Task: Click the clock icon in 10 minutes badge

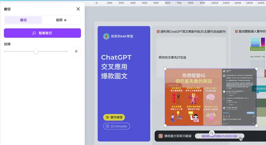Action: 107,126
